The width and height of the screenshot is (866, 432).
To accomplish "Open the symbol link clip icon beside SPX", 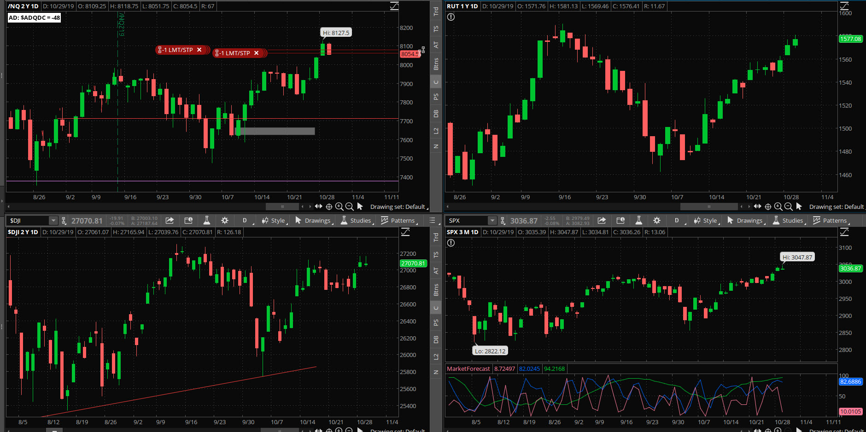I will click(503, 220).
